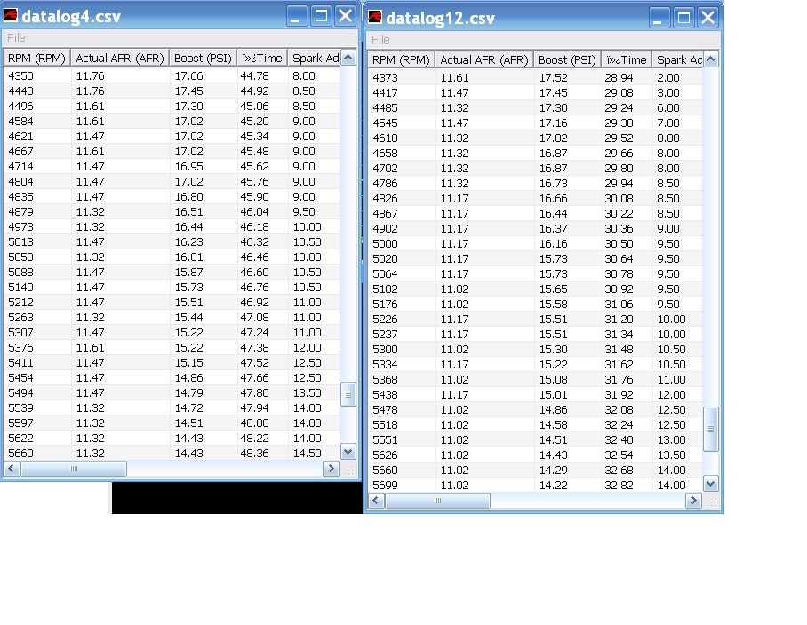
Task: Minimize the datalog12.csv window
Action: pyautogui.click(x=661, y=18)
